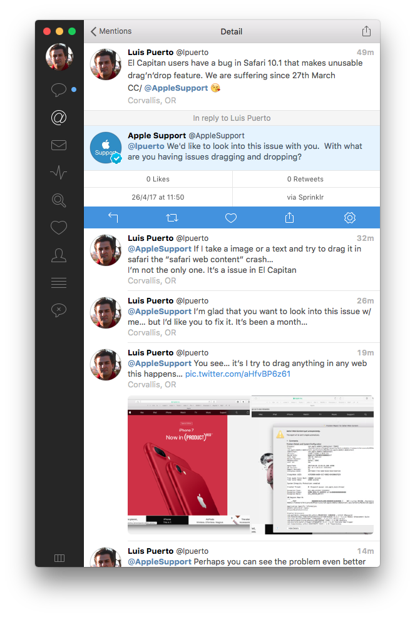Open Likes heart icon in sidebar
Screen dimensions: 415x617
pos(59,227)
